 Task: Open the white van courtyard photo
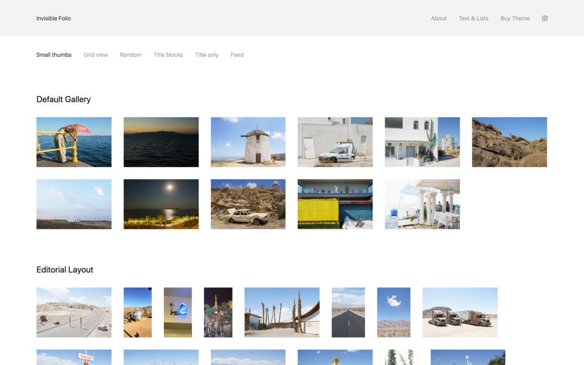click(335, 142)
